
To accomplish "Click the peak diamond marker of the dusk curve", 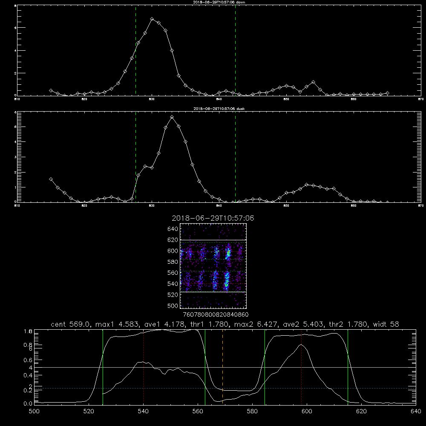I will point(172,117).
